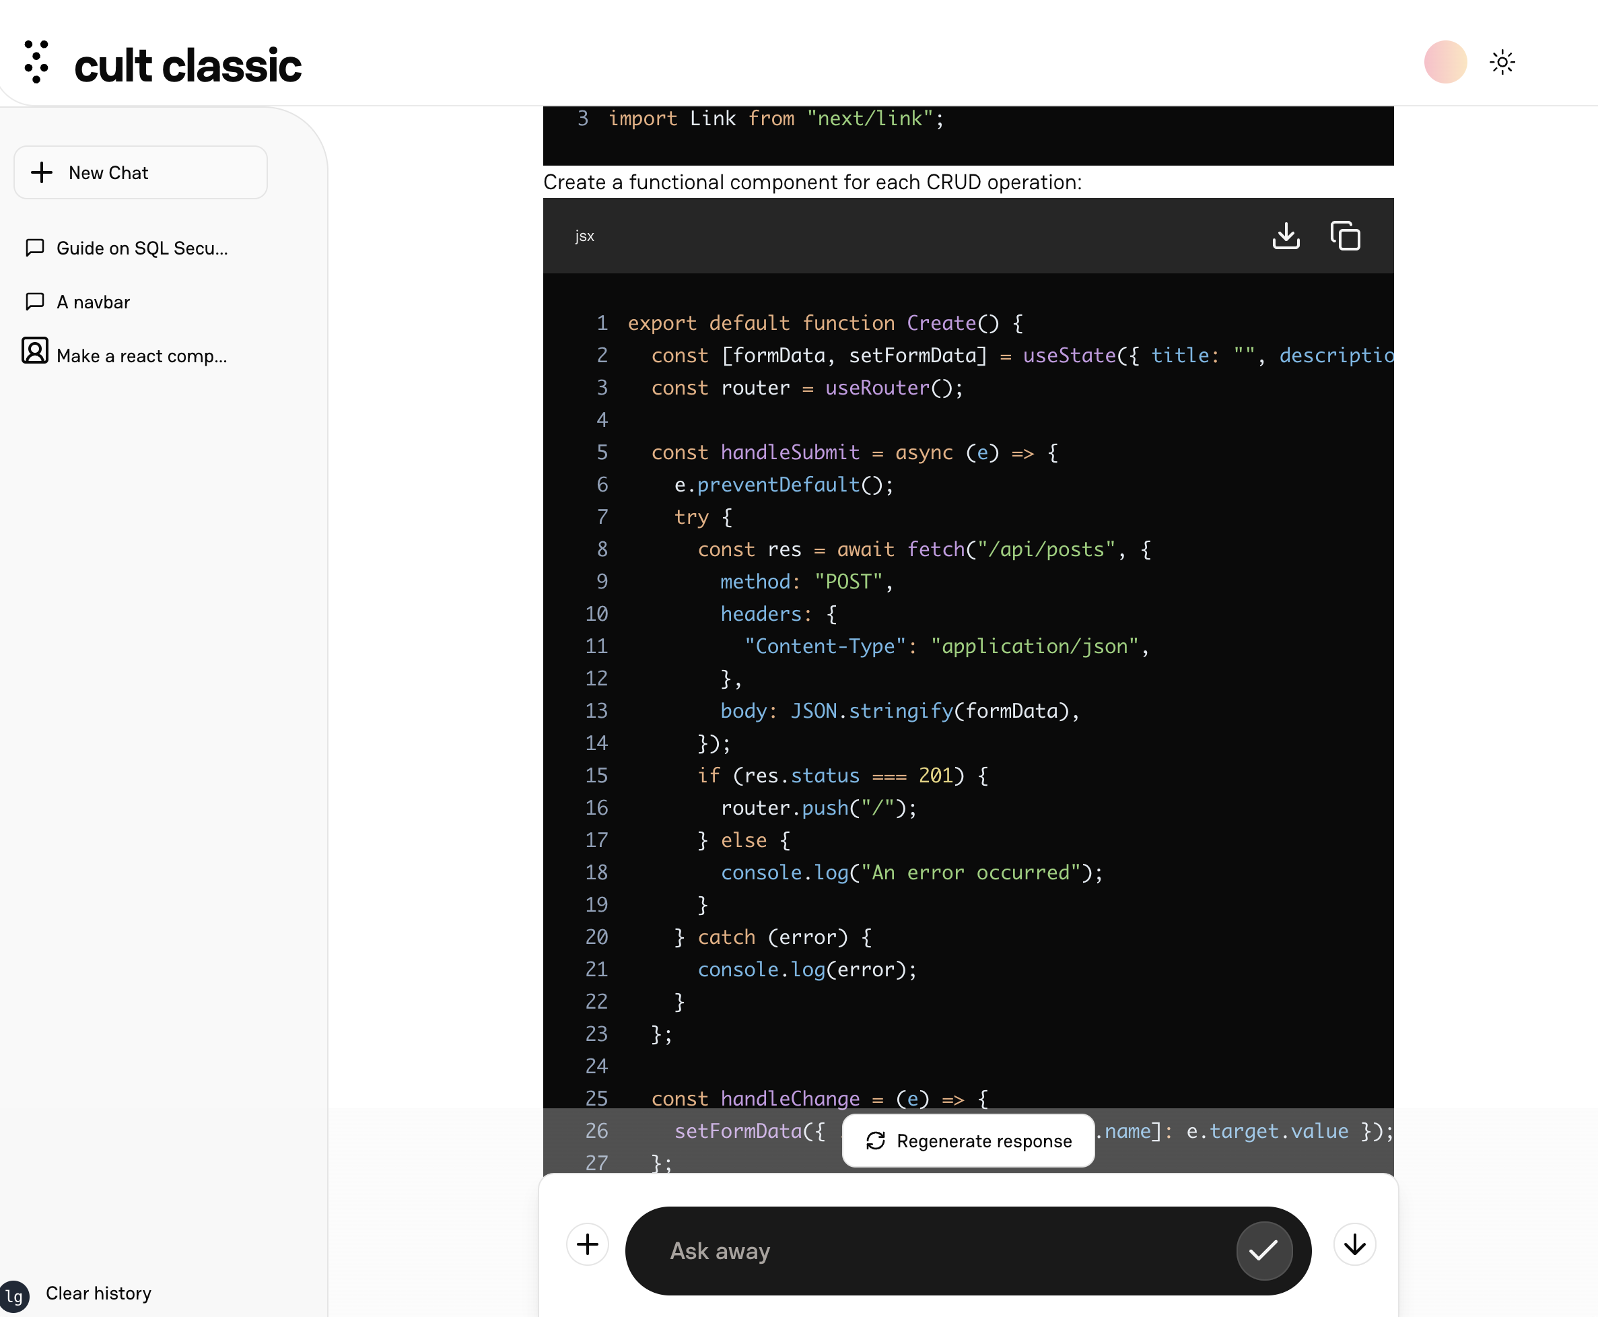The width and height of the screenshot is (1598, 1317).
Task: Start a New Chat
Action: [141, 173]
